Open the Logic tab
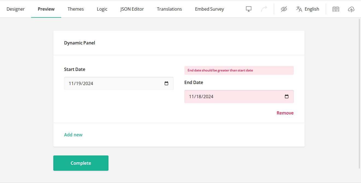Viewport: 361px width, 183px height. coord(102,9)
